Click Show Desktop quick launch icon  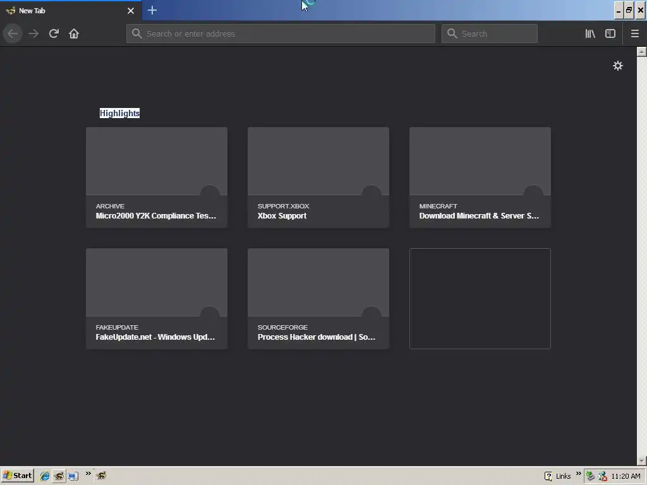click(73, 476)
